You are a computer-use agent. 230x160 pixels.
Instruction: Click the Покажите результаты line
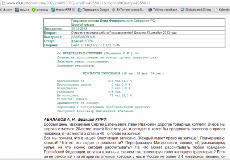tap(76, 66)
